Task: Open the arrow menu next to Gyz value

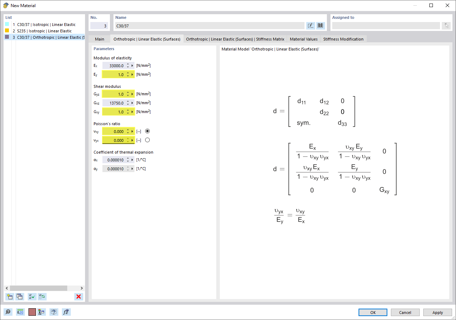Action: (x=132, y=94)
